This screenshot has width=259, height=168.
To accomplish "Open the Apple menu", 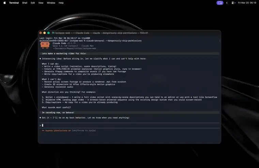I will [5, 3].
